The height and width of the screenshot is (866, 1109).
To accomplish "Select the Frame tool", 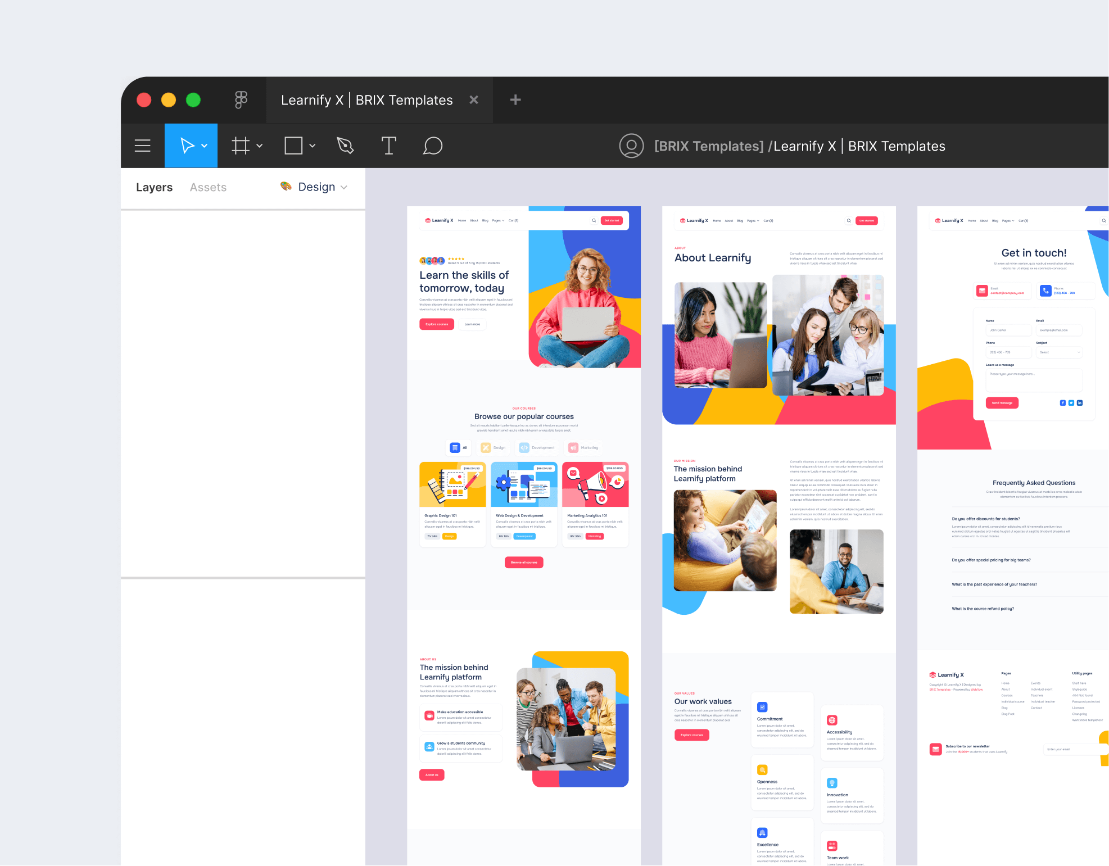I will pos(240,146).
